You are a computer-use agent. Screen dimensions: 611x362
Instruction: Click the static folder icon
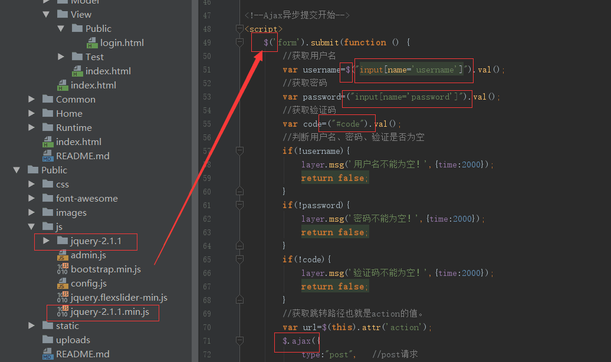(48, 325)
